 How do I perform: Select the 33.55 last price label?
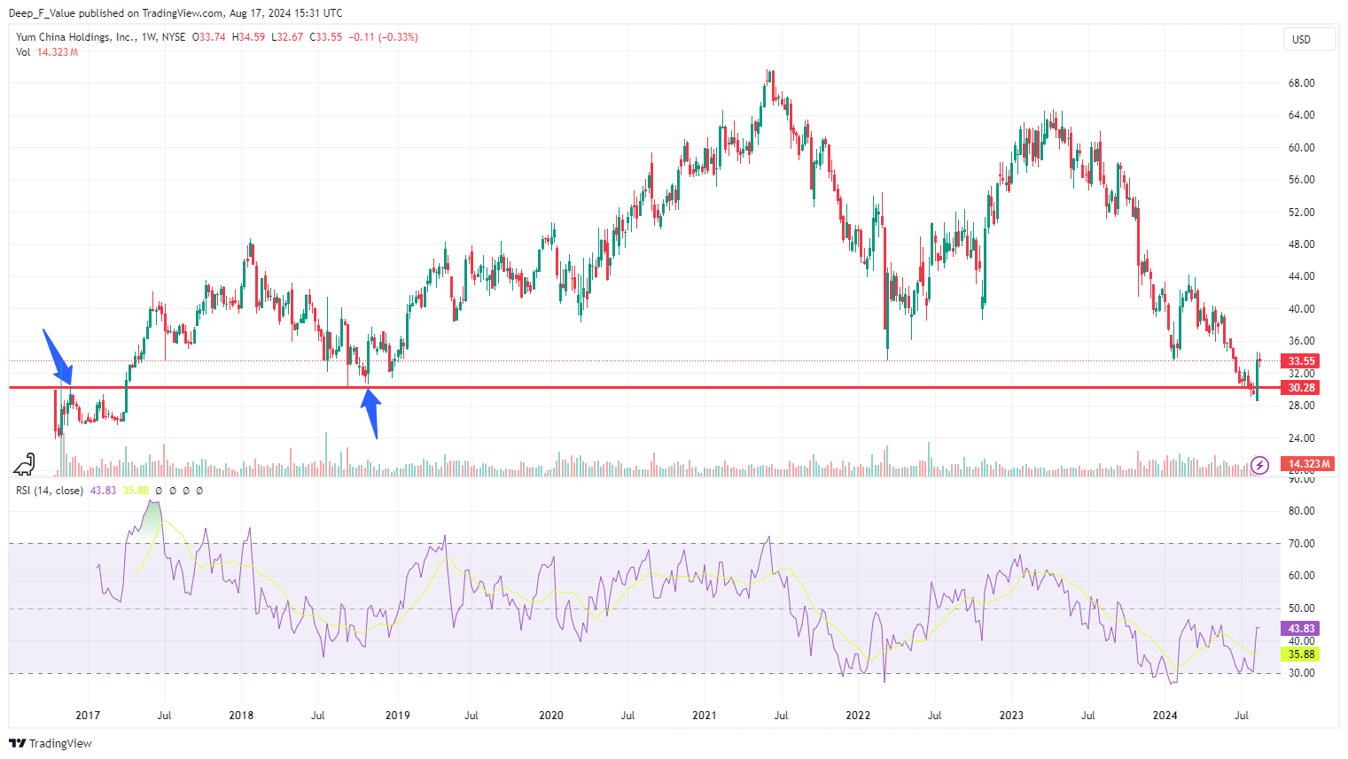point(1301,361)
